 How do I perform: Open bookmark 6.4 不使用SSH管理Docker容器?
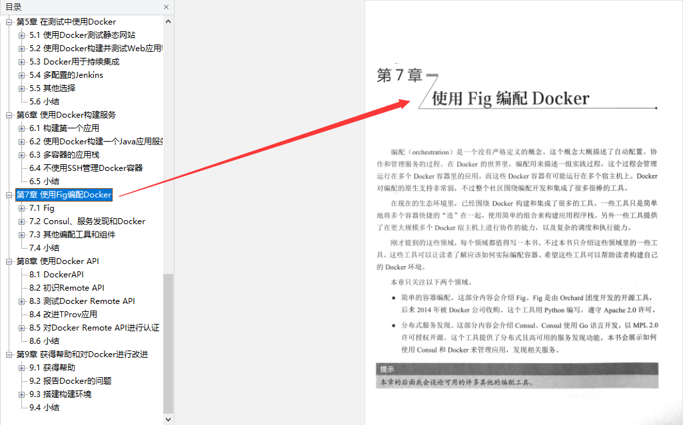[x=86, y=168]
